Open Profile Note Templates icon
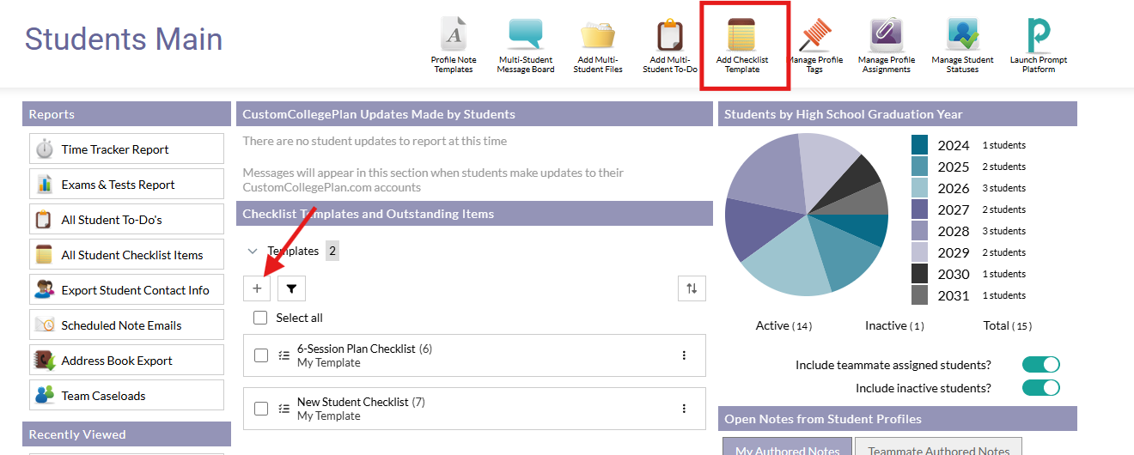1134x455 pixels. pos(453,35)
